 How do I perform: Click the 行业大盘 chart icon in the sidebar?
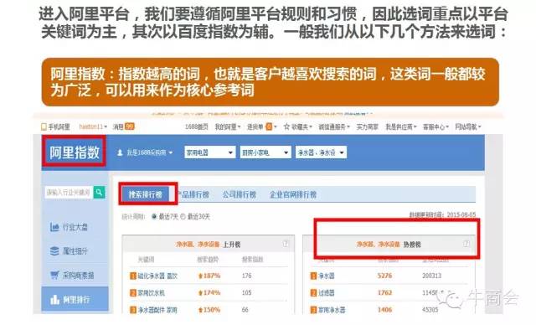[x=54, y=227]
